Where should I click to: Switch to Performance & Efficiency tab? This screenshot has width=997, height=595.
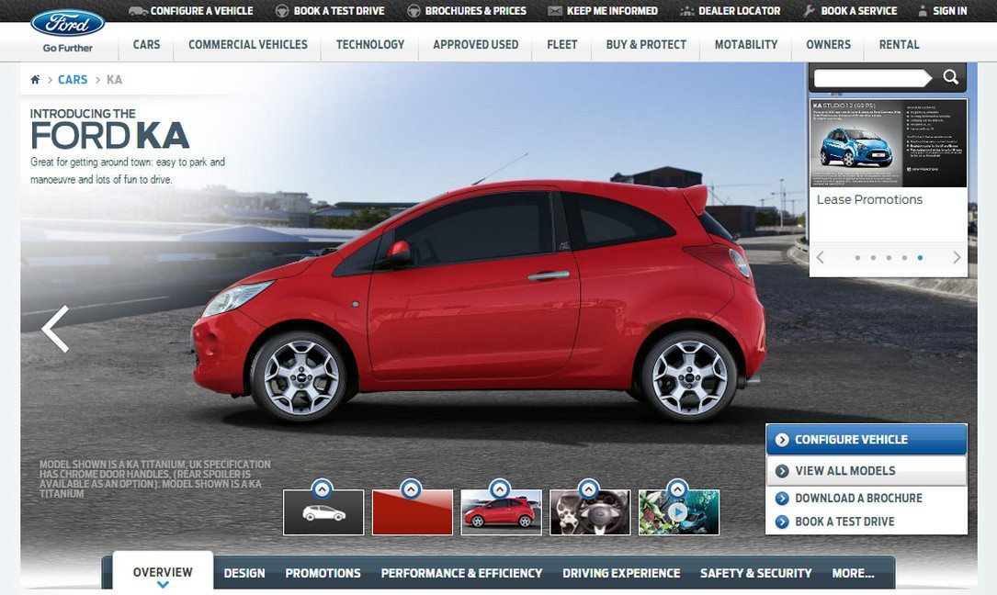(x=461, y=573)
